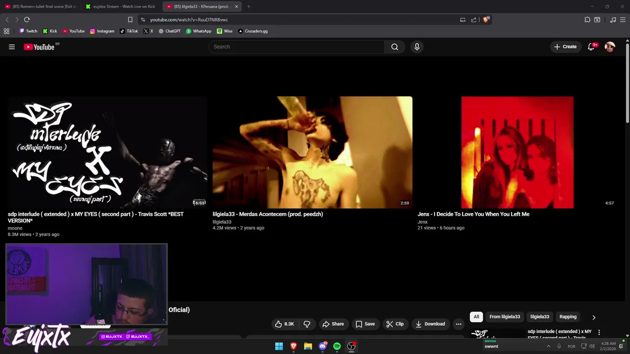The height and width of the screenshot is (354, 630).
Task: Bookmark this page in address bar
Action: tap(130, 20)
